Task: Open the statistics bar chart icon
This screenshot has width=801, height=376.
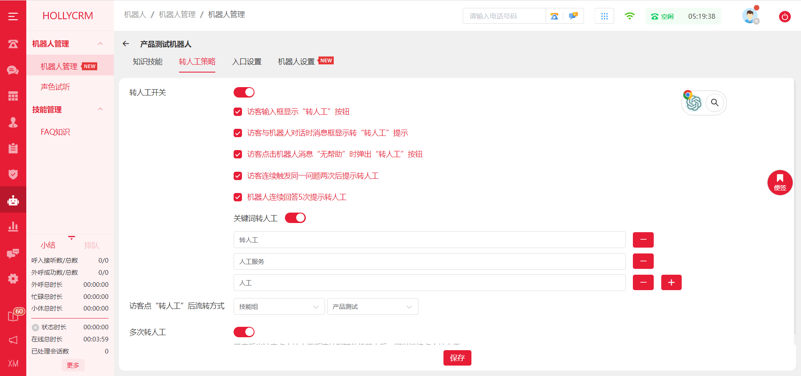Action: (13, 226)
